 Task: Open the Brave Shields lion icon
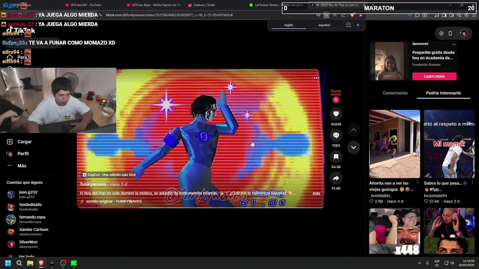tap(352, 15)
